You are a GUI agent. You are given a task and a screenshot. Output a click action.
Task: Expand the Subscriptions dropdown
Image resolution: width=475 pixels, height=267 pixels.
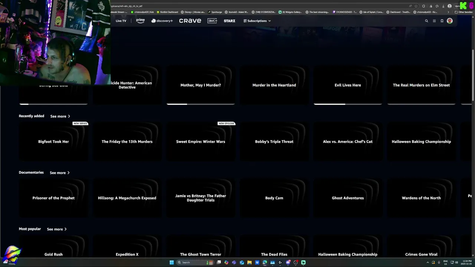pyautogui.click(x=257, y=21)
